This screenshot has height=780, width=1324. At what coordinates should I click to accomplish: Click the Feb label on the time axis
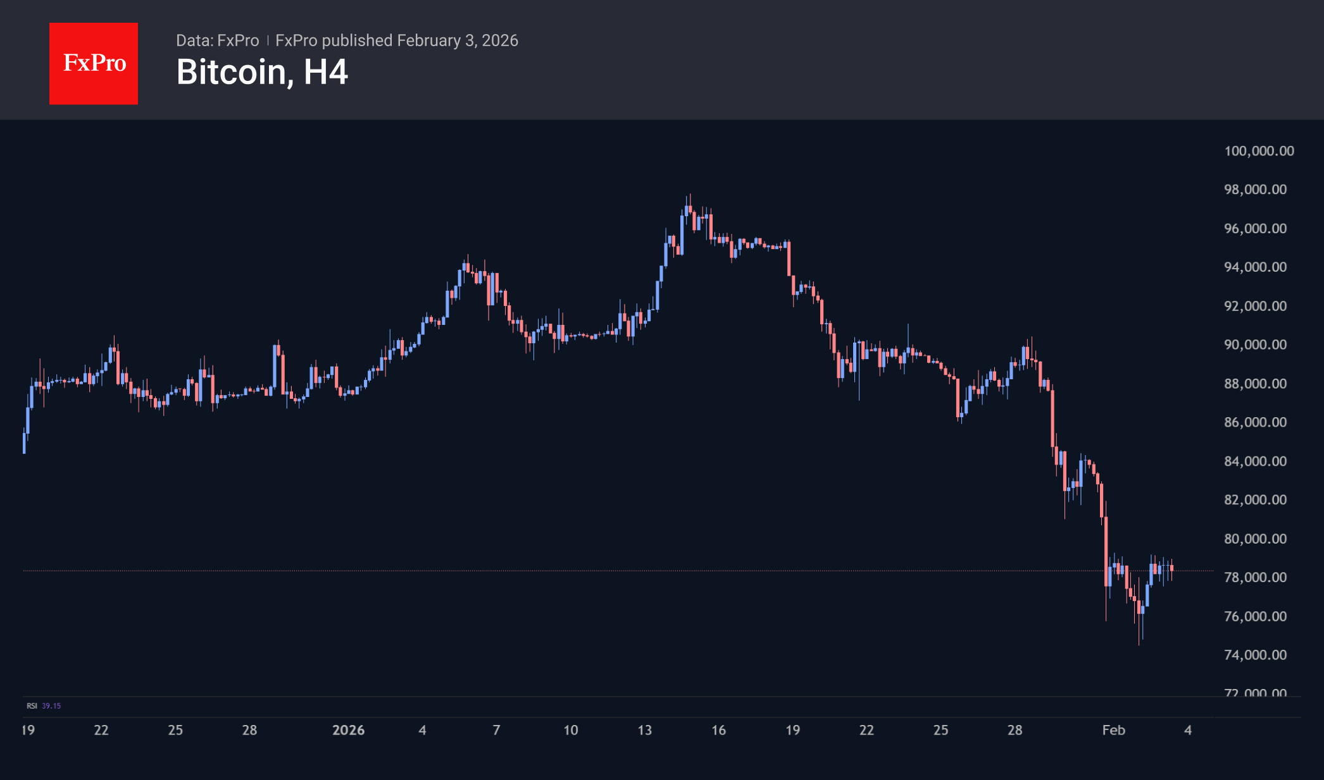coord(1115,730)
